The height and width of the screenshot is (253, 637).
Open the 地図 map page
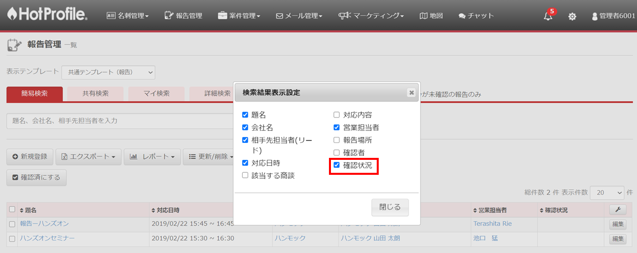pos(431,15)
